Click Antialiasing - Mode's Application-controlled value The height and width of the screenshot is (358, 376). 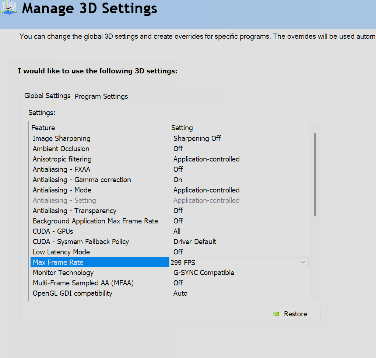point(207,190)
